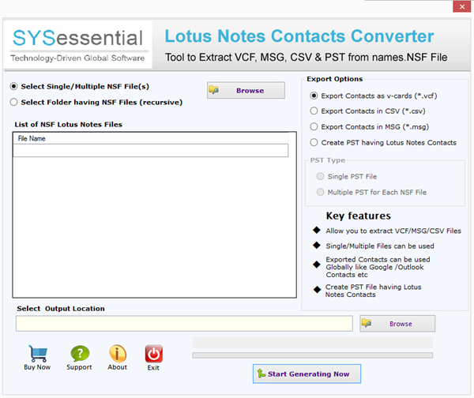The image size is (474, 398).
Task: Click the File Name column header
Action: coord(150,138)
